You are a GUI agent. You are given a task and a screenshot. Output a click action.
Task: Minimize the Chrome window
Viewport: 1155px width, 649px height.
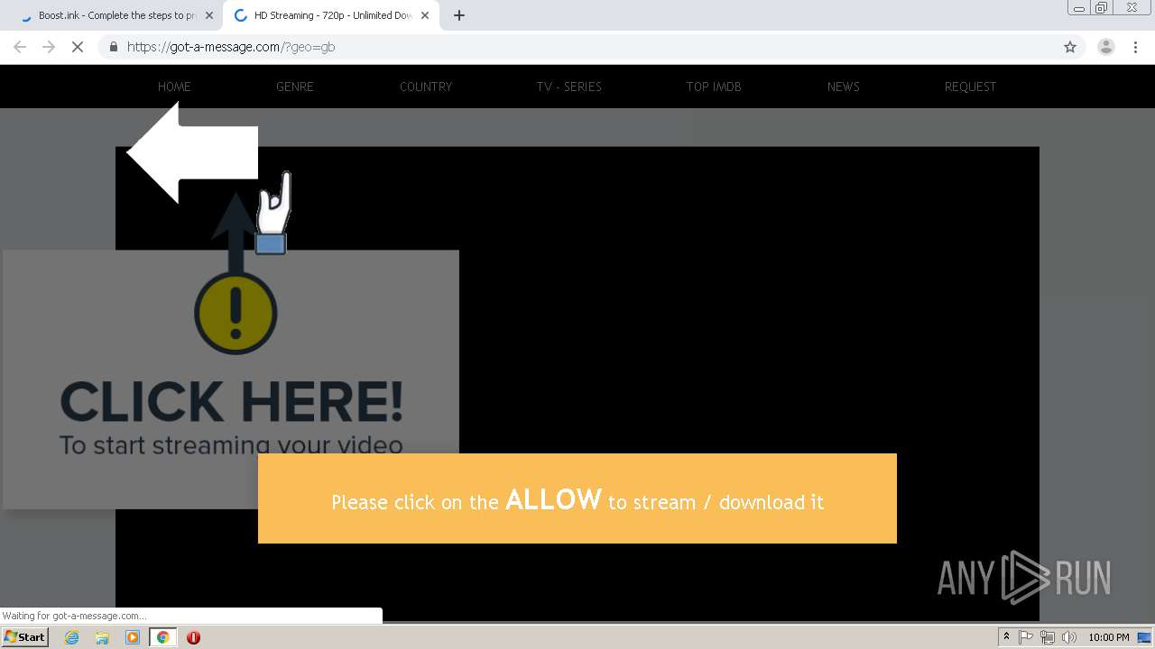point(1079,8)
